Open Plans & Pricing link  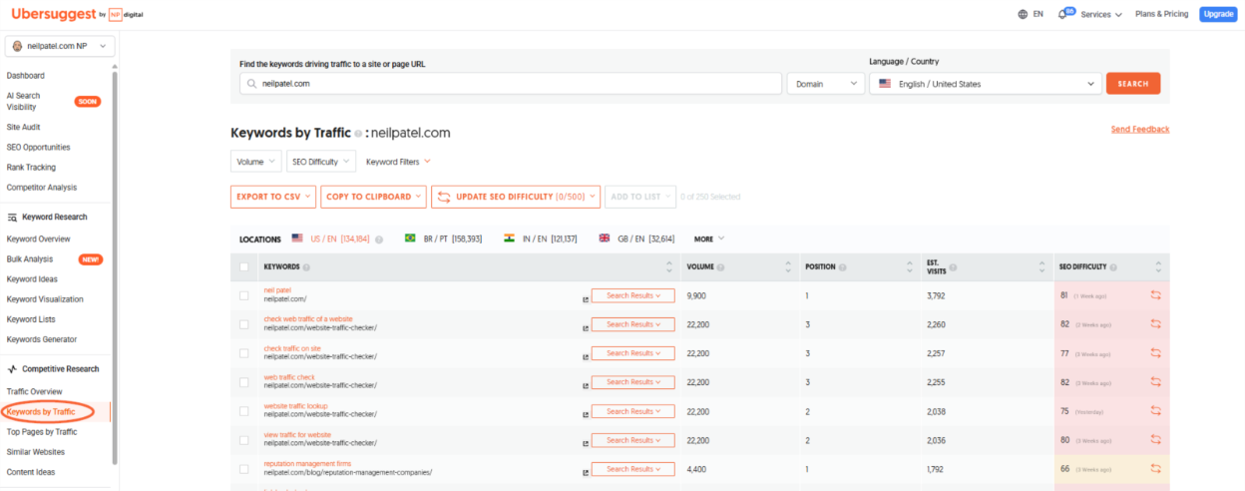(1162, 14)
